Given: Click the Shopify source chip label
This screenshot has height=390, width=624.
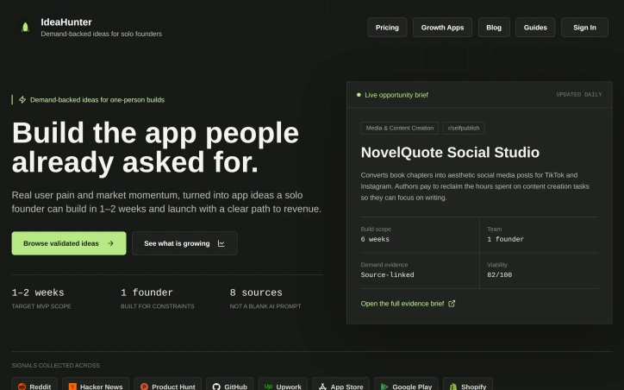Looking at the screenshot, I should coord(473,387).
